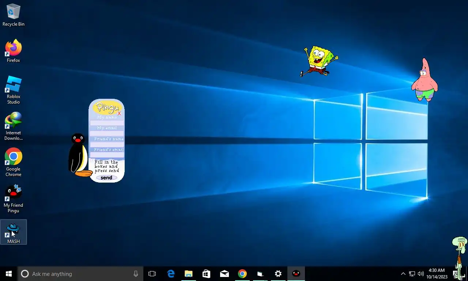Open the Action Center notifications icon
468x281 pixels.
click(x=455, y=274)
